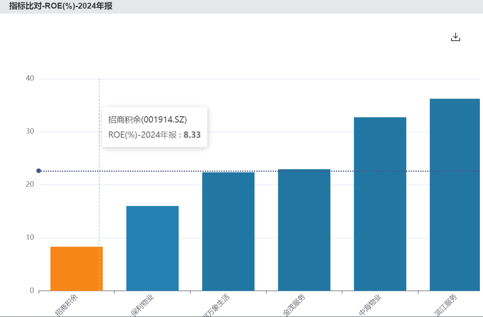483x317 pixels.
Task: Click the 20 y-axis tick label
Action: [30, 184]
